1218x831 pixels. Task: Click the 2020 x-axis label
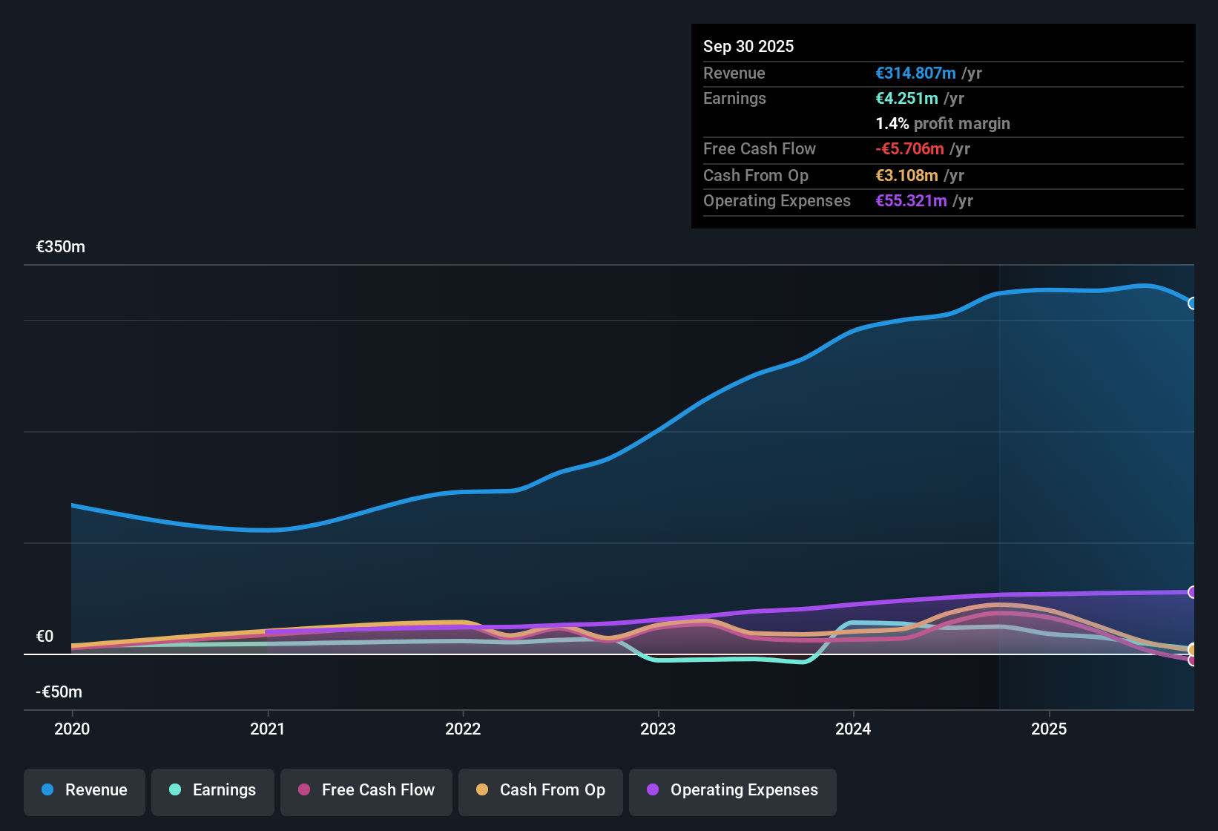pos(72,729)
